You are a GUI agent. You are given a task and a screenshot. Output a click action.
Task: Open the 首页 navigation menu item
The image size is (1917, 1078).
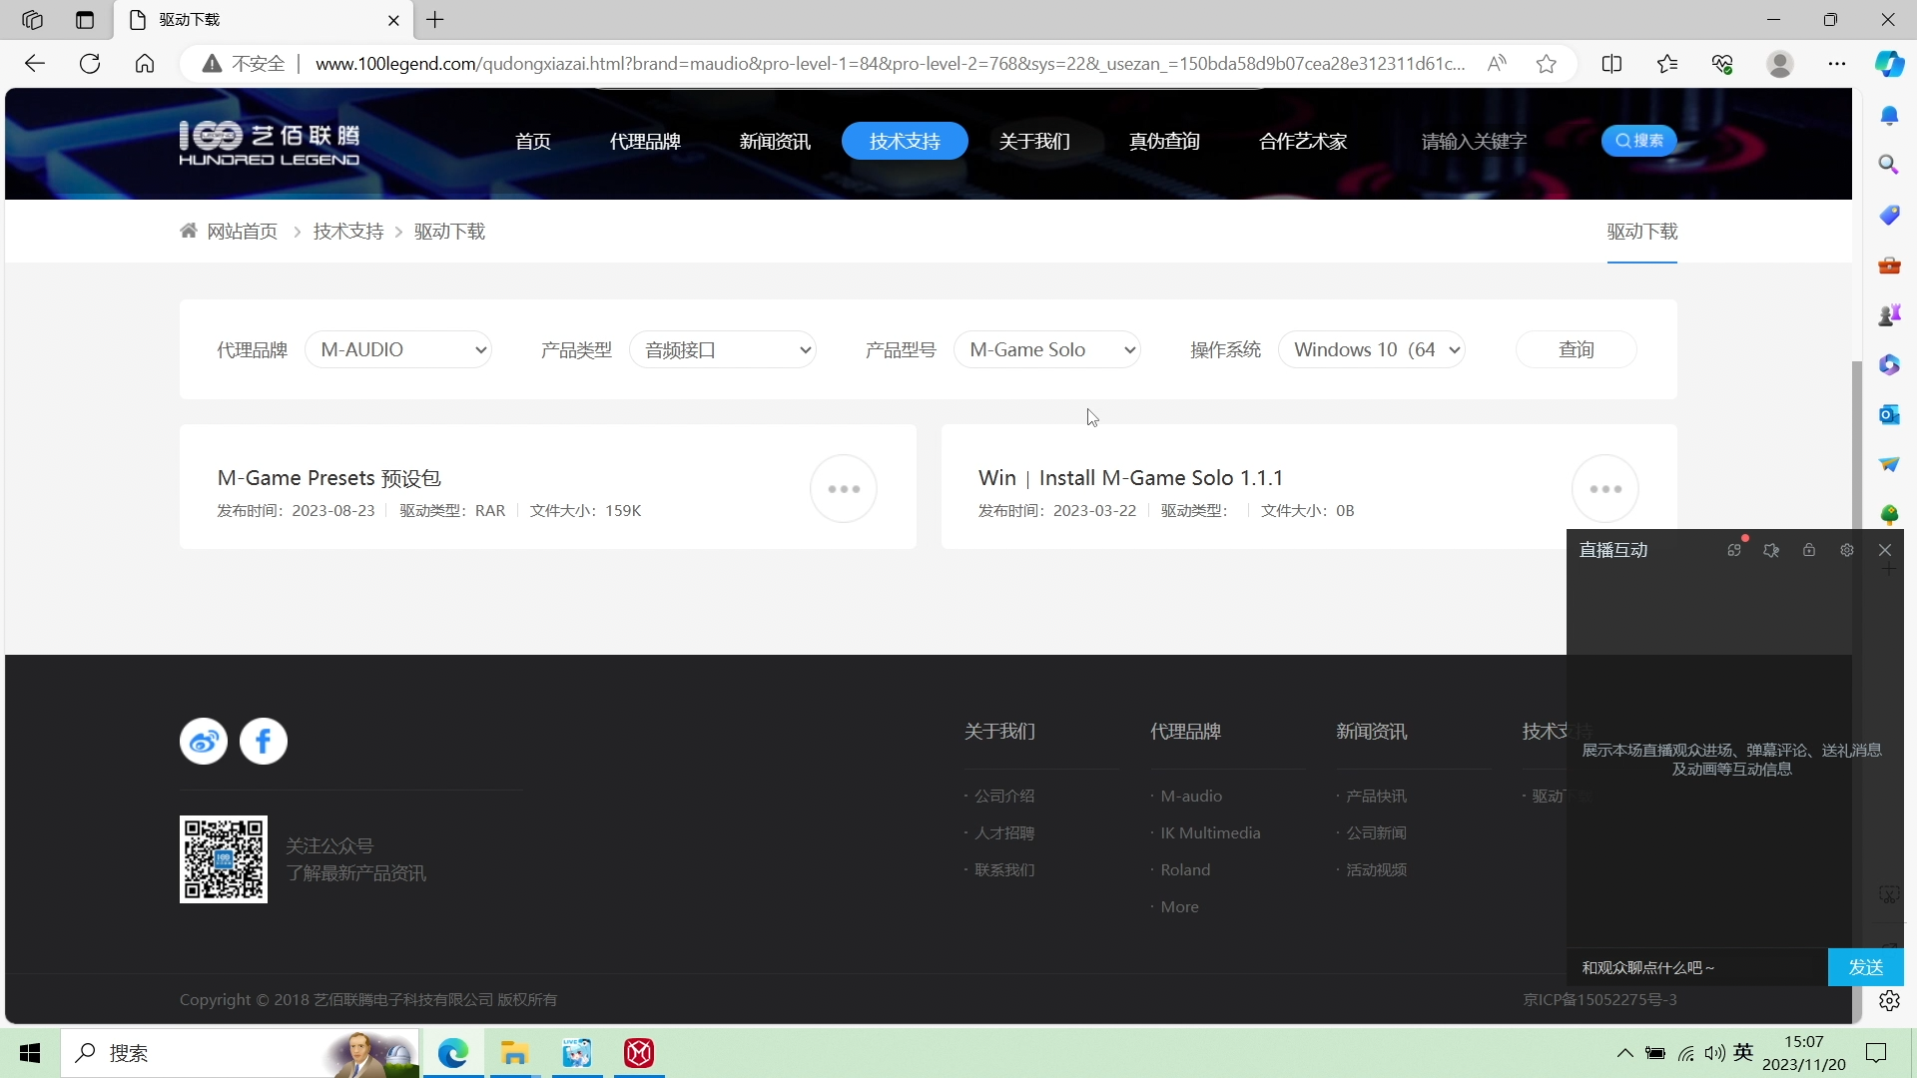pyautogui.click(x=533, y=142)
